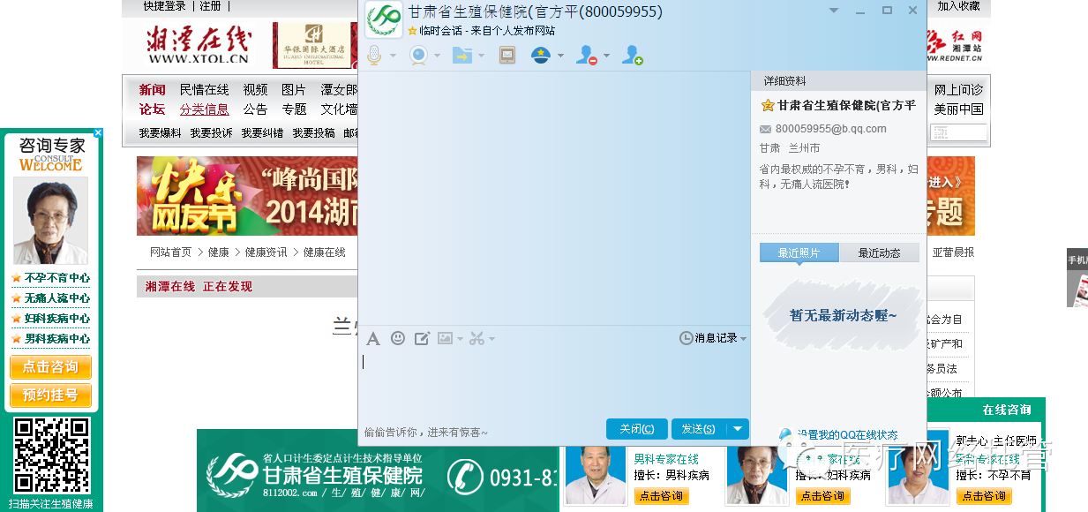Open the send button options arrow
Screen dimensions: 1088x512
738,429
